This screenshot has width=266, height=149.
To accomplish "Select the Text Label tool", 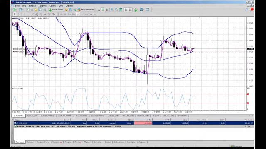I will (x=49, y=14).
